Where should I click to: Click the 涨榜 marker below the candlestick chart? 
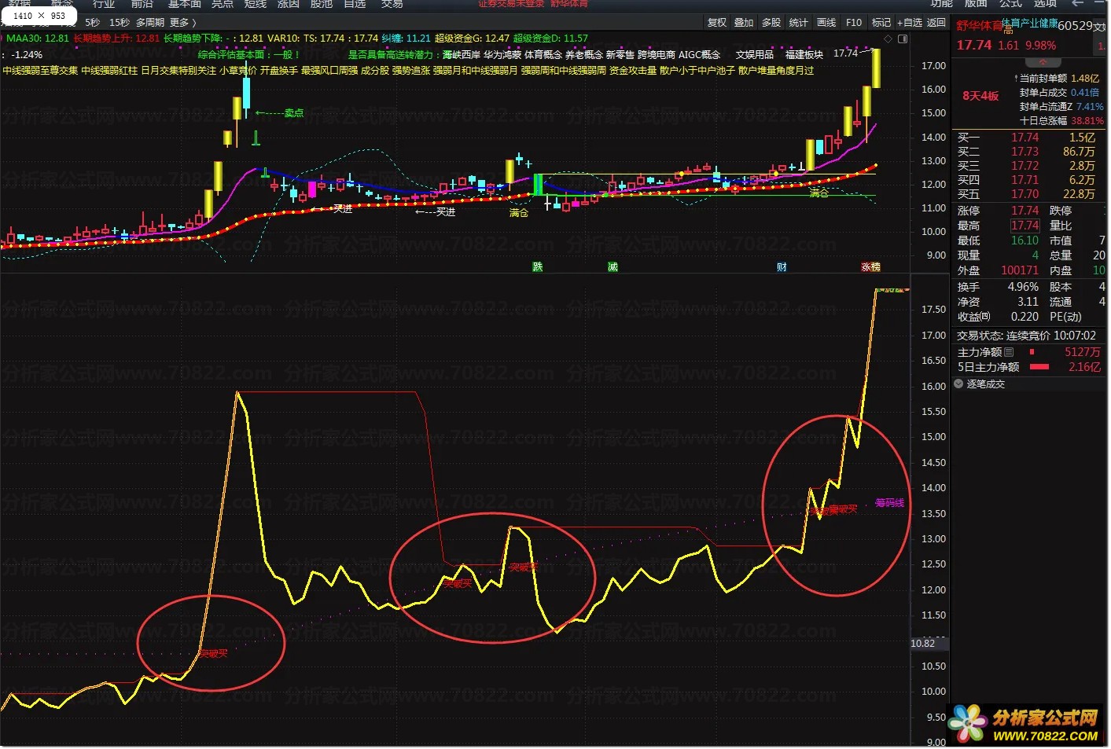[x=870, y=267]
